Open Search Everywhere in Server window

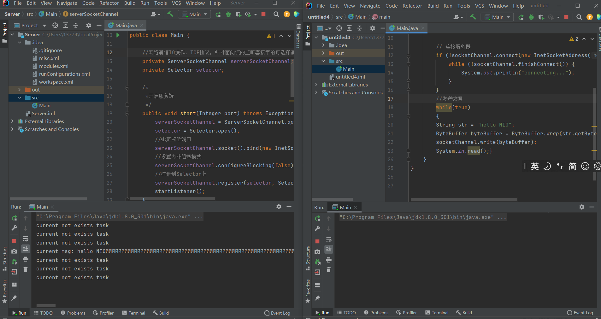tap(276, 14)
